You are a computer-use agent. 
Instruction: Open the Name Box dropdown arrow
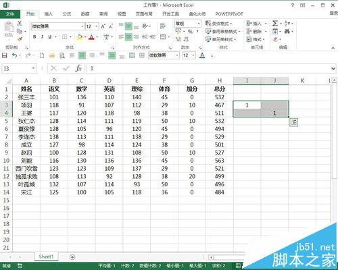pyautogui.click(x=33, y=68)
